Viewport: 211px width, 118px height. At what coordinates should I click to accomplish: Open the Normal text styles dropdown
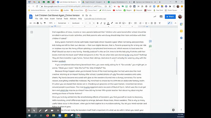click(x=63, y=23)
